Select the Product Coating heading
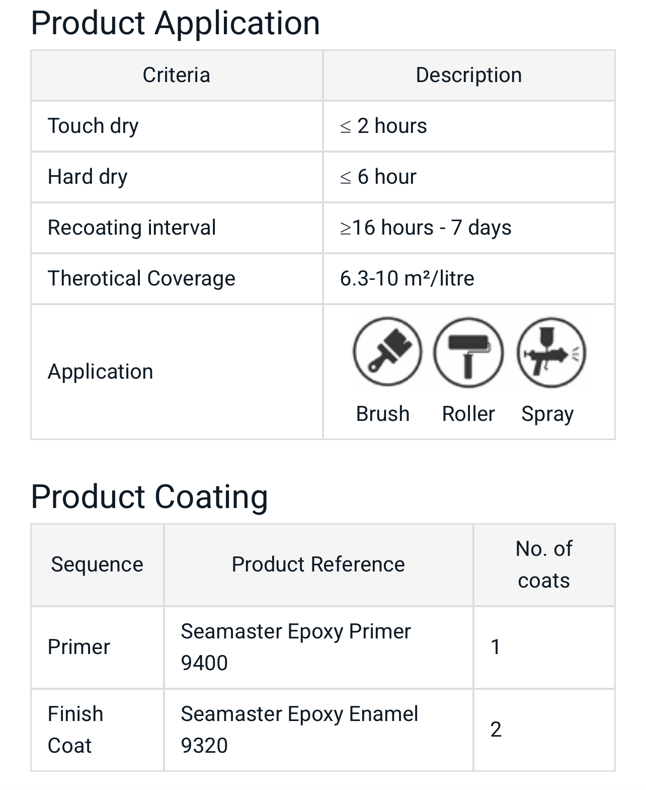Viewport: 646px width, 790px height. coord(149,497)
